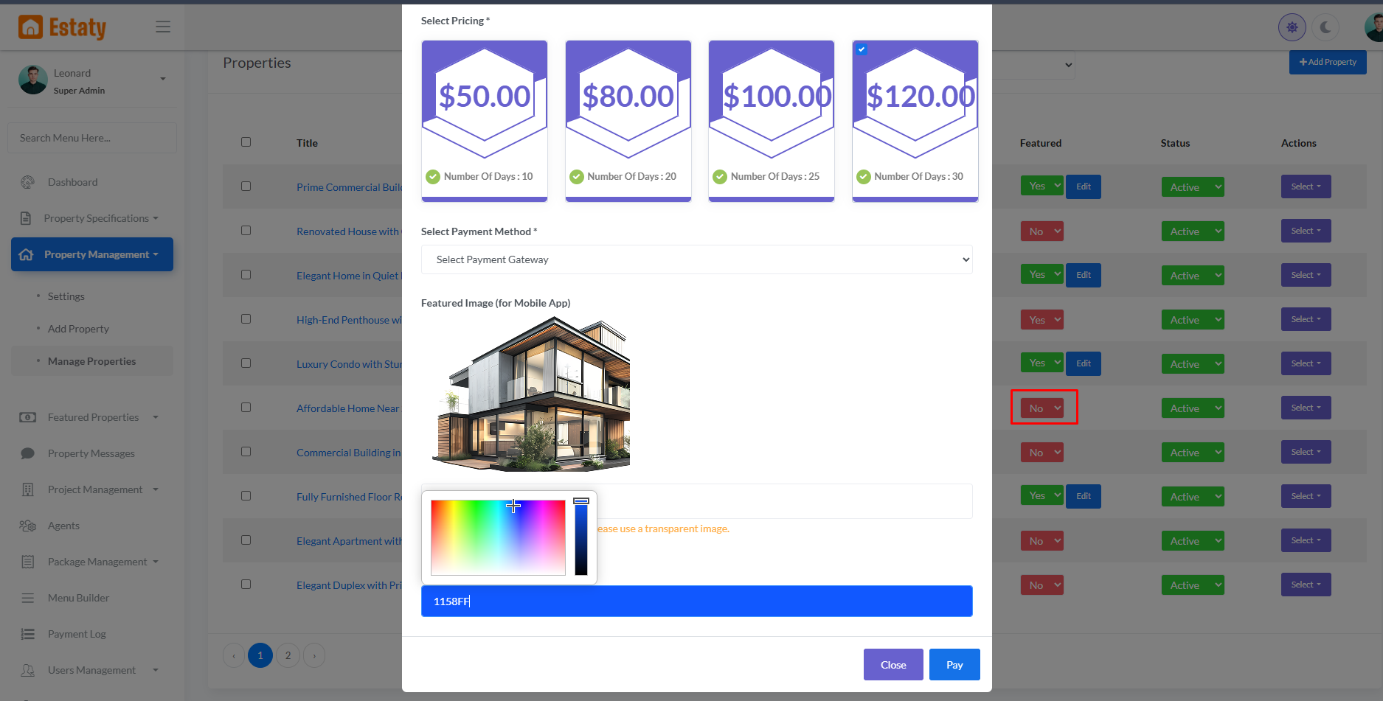
Task: Open Manage Properties submenu item
Action: click(x=91, y=361)
